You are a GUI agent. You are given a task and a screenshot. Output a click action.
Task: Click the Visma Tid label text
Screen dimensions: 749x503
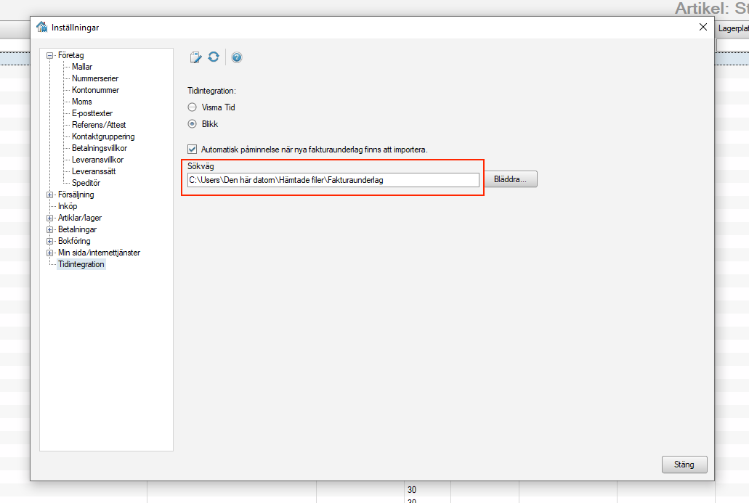pos(218,107)
